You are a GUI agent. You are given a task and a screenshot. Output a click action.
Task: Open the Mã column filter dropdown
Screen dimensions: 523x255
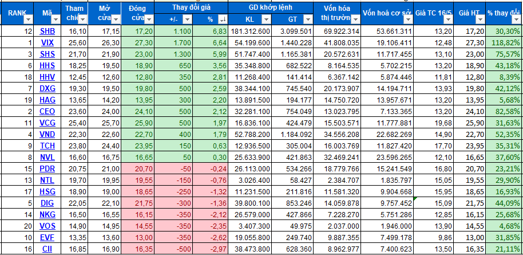pos(56,20)
